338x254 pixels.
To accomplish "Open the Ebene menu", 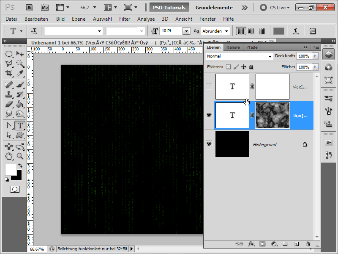I will (79, 19).
